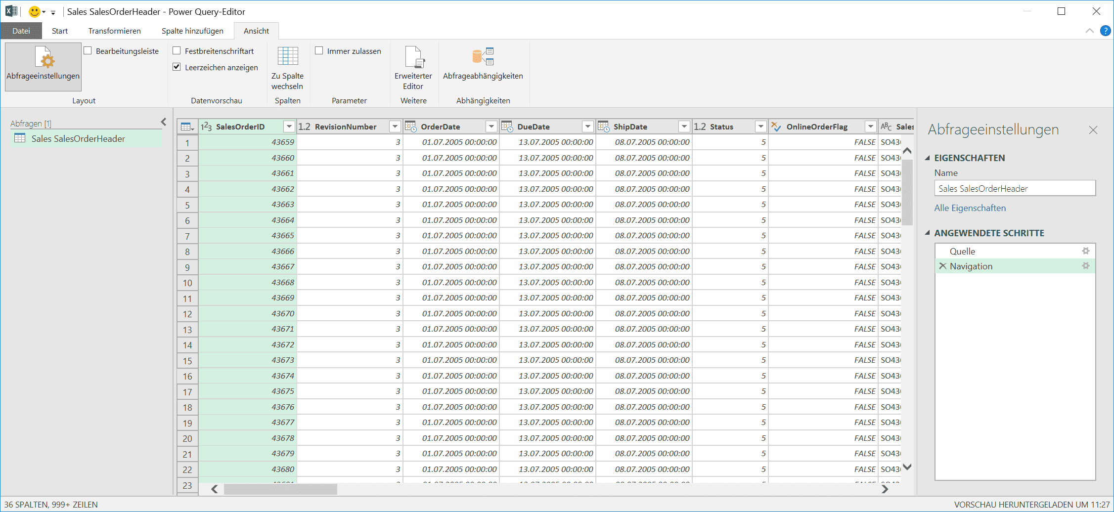
Task: Uncheck Leerzeichen anzeigen
Action: 177,67
